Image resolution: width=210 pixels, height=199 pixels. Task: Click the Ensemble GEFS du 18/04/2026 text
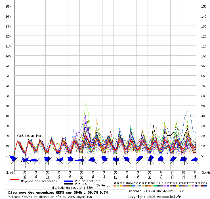click(x=156, y=191)
